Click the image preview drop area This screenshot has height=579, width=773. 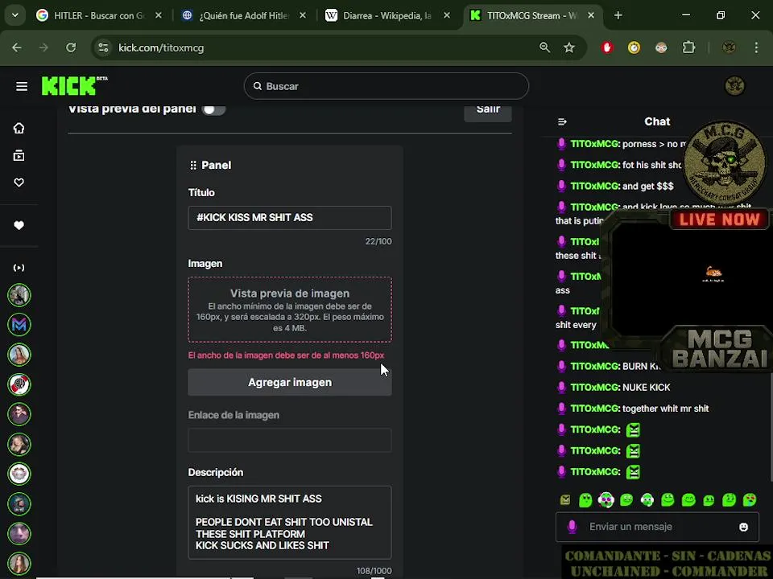point(290,310)
